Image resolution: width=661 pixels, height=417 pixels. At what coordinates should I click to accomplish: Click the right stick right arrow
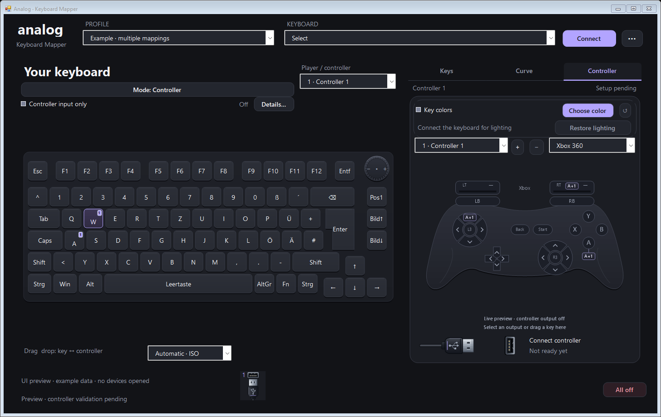(x=567, y=258)
